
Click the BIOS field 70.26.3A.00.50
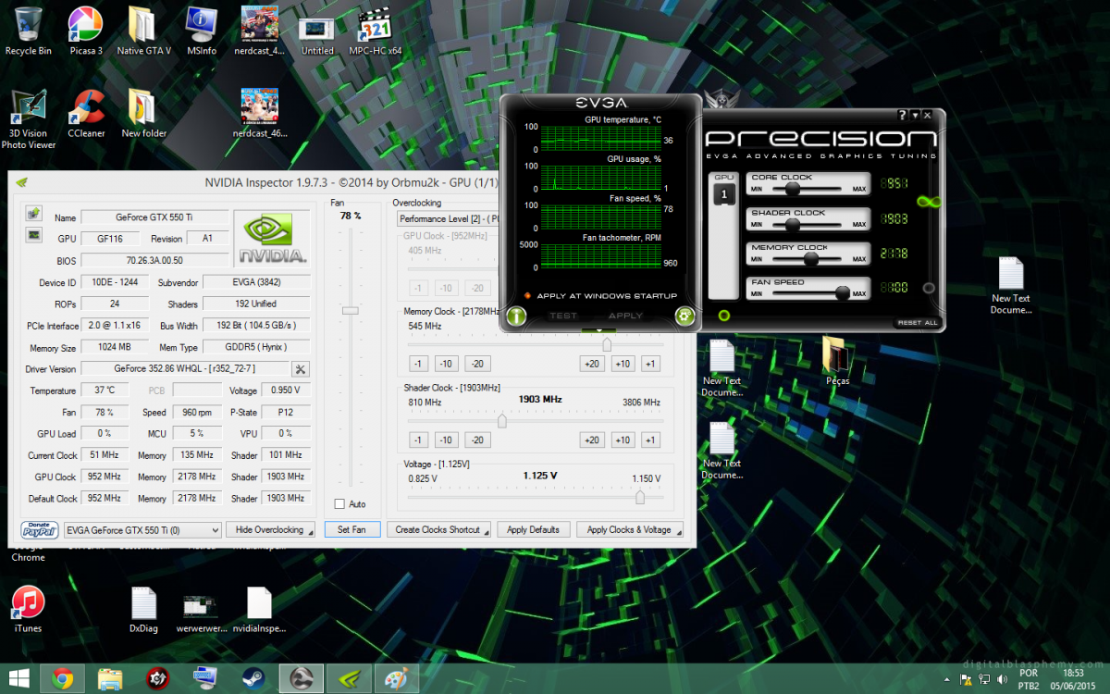[154, 260]
